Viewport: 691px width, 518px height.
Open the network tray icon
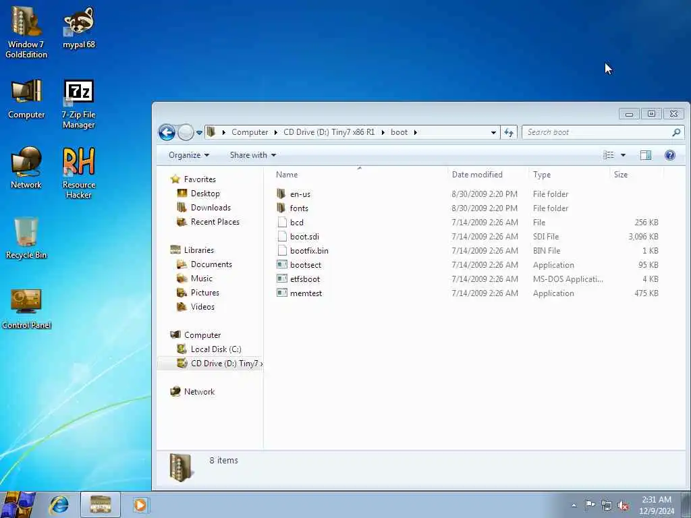[607, 506]
